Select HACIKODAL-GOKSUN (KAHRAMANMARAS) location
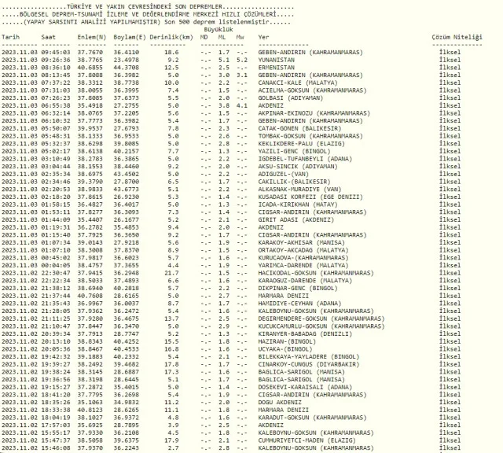 (x=316, y=273)
